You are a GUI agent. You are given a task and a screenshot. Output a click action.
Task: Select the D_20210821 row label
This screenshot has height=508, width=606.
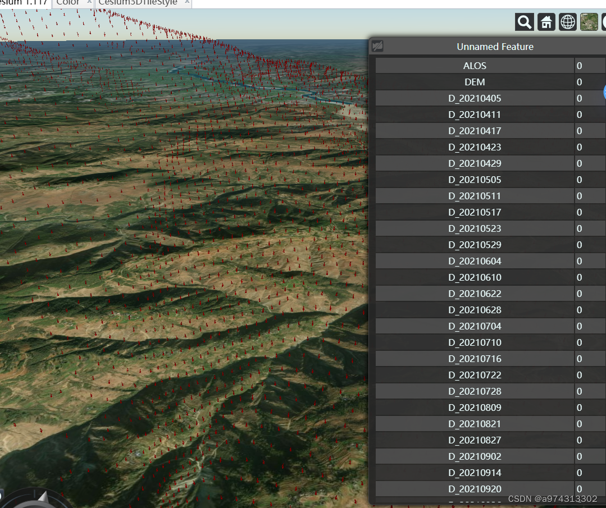coord(475,424)
